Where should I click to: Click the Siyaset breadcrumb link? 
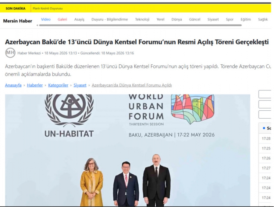(x=80, y=85)
